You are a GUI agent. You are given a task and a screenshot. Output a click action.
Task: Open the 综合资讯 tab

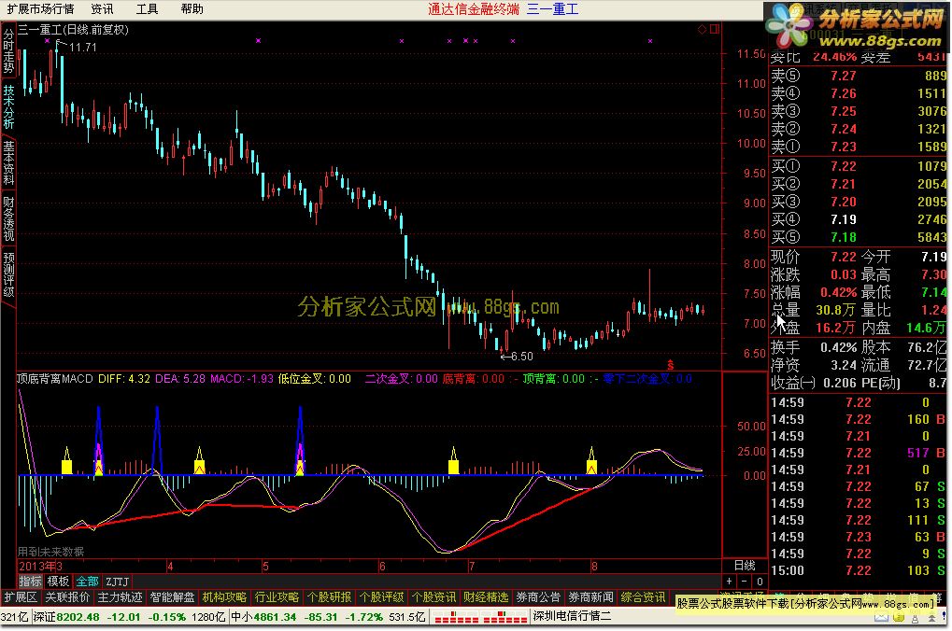point(643,597)
